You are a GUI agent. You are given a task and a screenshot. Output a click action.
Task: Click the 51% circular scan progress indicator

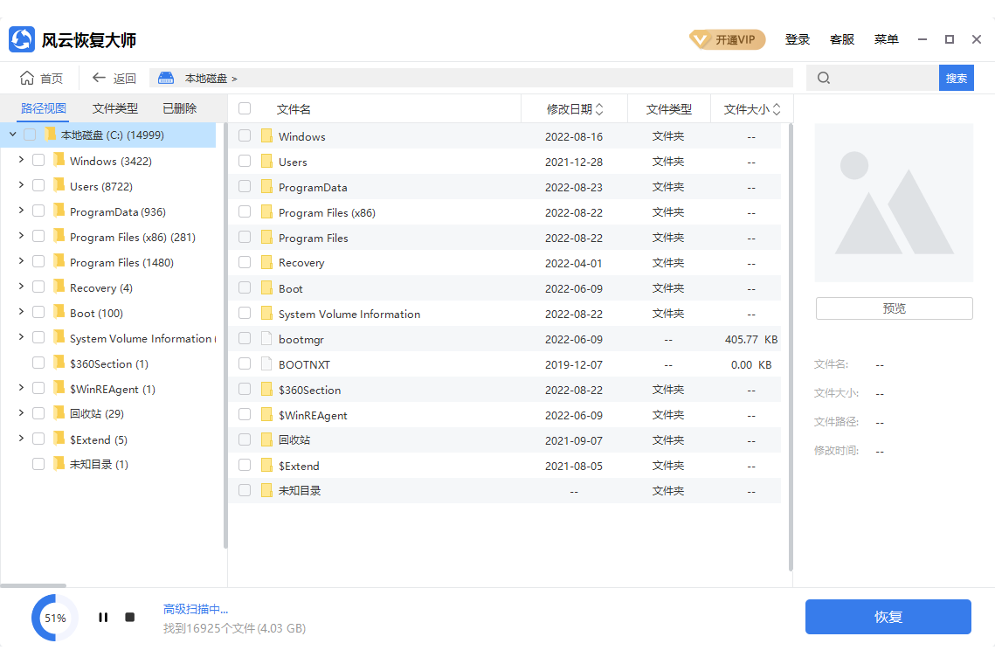55,618
